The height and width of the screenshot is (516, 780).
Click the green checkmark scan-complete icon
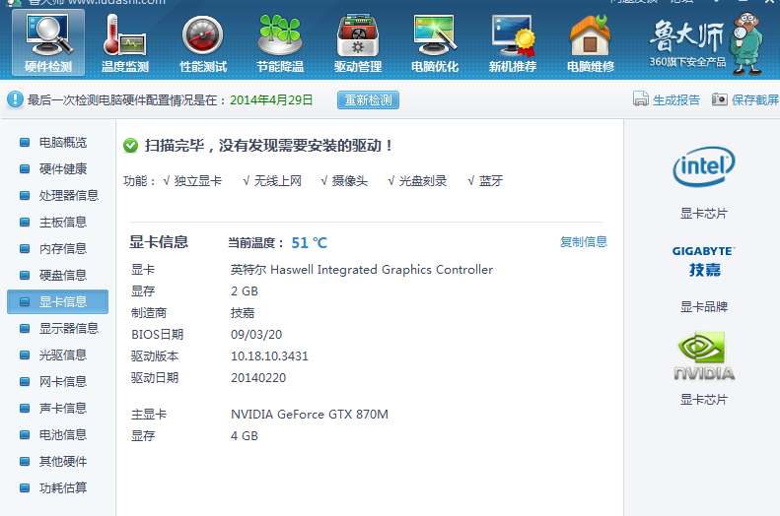(130, 146)
